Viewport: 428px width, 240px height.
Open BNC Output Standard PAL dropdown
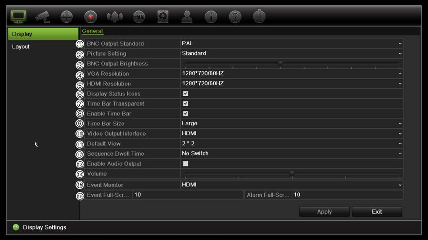[291, 44]
